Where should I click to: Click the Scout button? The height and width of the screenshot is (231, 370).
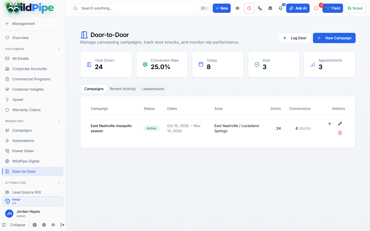355,8
